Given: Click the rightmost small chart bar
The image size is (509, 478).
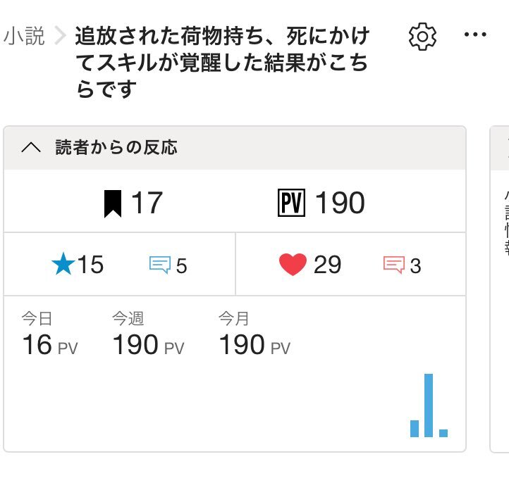Looking at the screenshot, I should pyautogui.click(x=443, y=433).
